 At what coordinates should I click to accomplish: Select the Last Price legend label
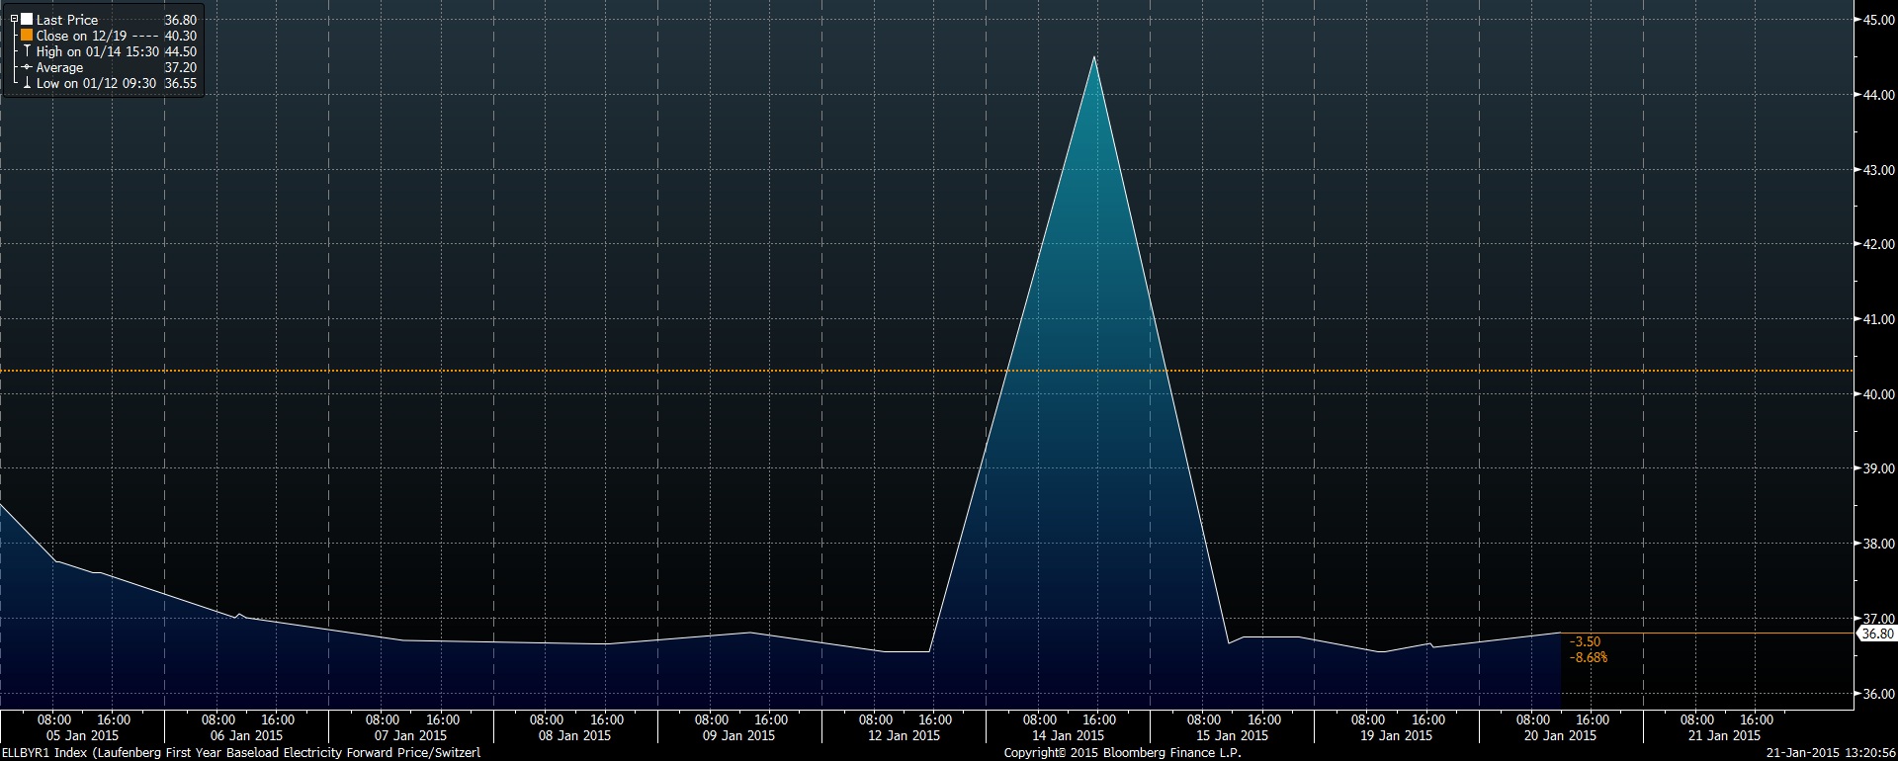tap(67, 20)
